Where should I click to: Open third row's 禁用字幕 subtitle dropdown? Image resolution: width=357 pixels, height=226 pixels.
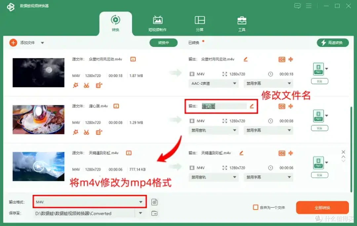268,177
